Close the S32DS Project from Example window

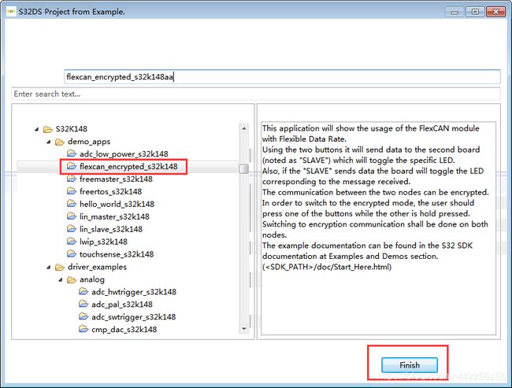495,12
